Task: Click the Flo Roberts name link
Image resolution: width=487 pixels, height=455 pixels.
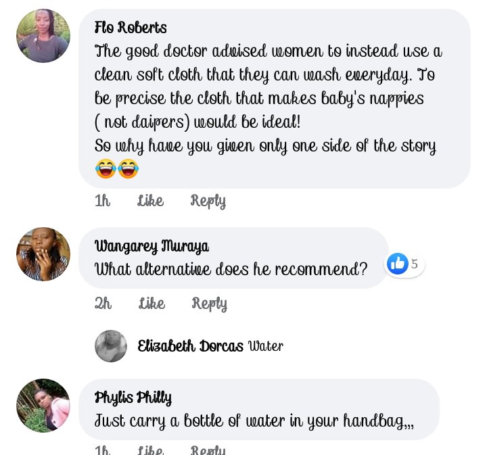Action: [131, 27]
